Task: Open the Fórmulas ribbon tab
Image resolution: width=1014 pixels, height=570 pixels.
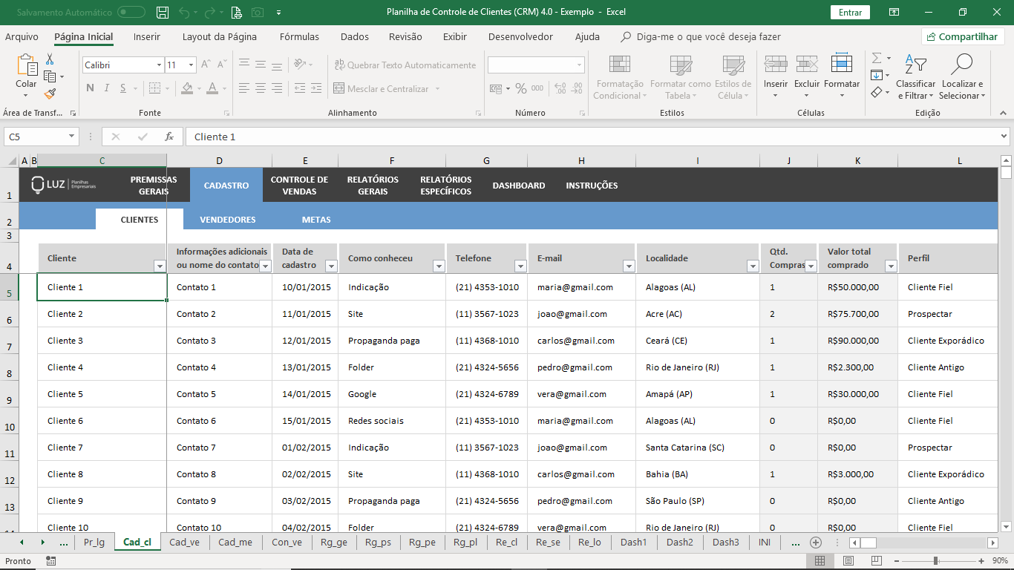Action: click(x=299, y=36)
